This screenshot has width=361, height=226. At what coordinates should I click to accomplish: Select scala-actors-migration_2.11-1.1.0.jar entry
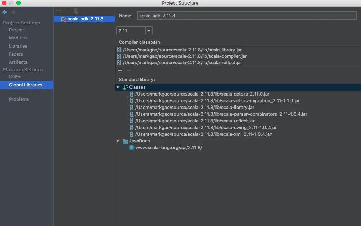pos(217,100)
